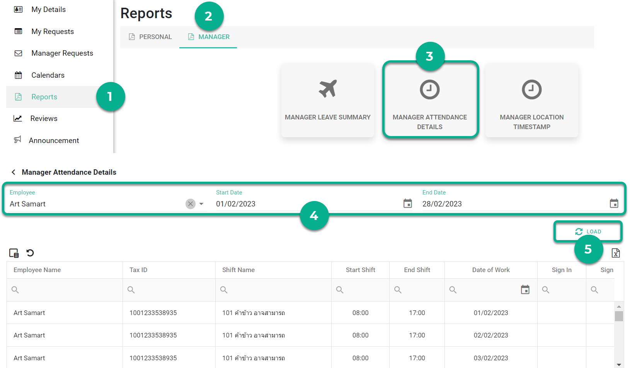630x368 pixels.
Task: Export table to Excel
Action: [616, 253]
